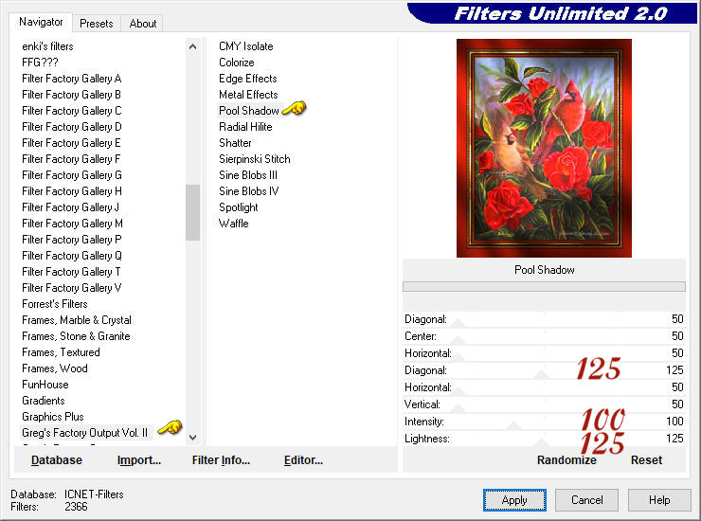Choose the Waffle filter
This screenshot has height=521, width=701.
(x=234, y=224)
